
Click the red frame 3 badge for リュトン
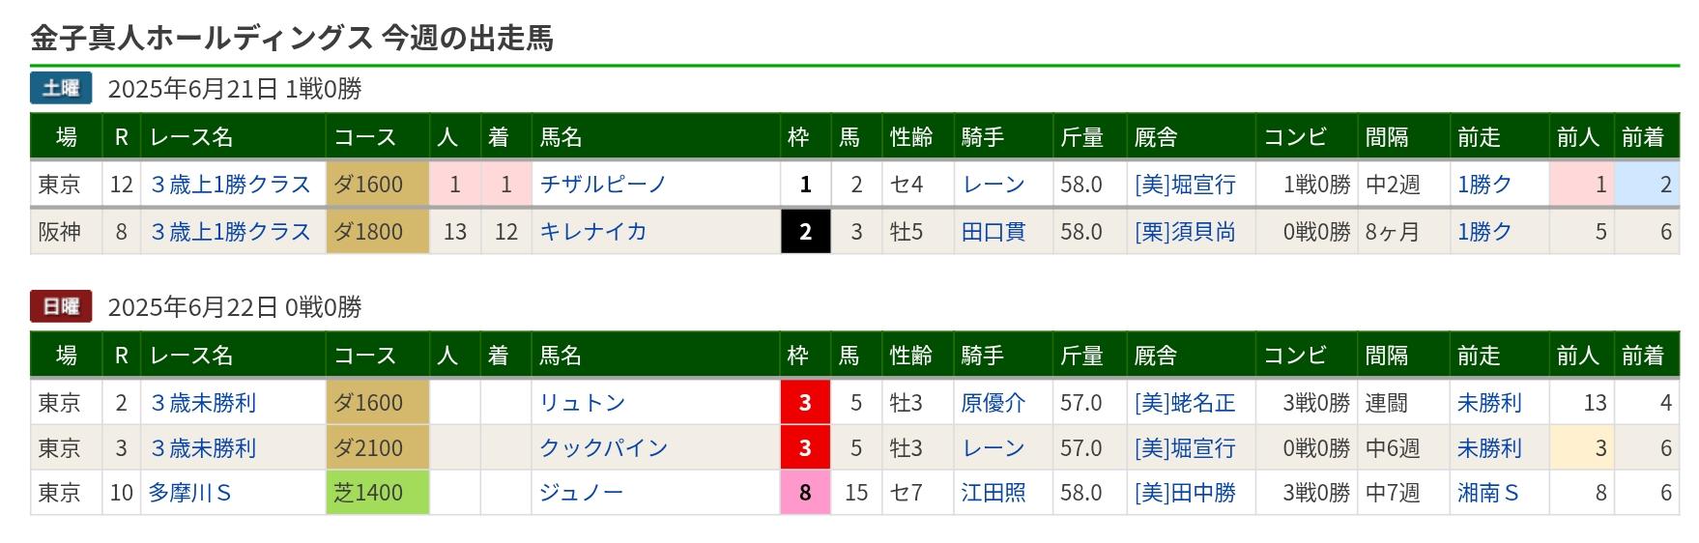tap(805, 403)
